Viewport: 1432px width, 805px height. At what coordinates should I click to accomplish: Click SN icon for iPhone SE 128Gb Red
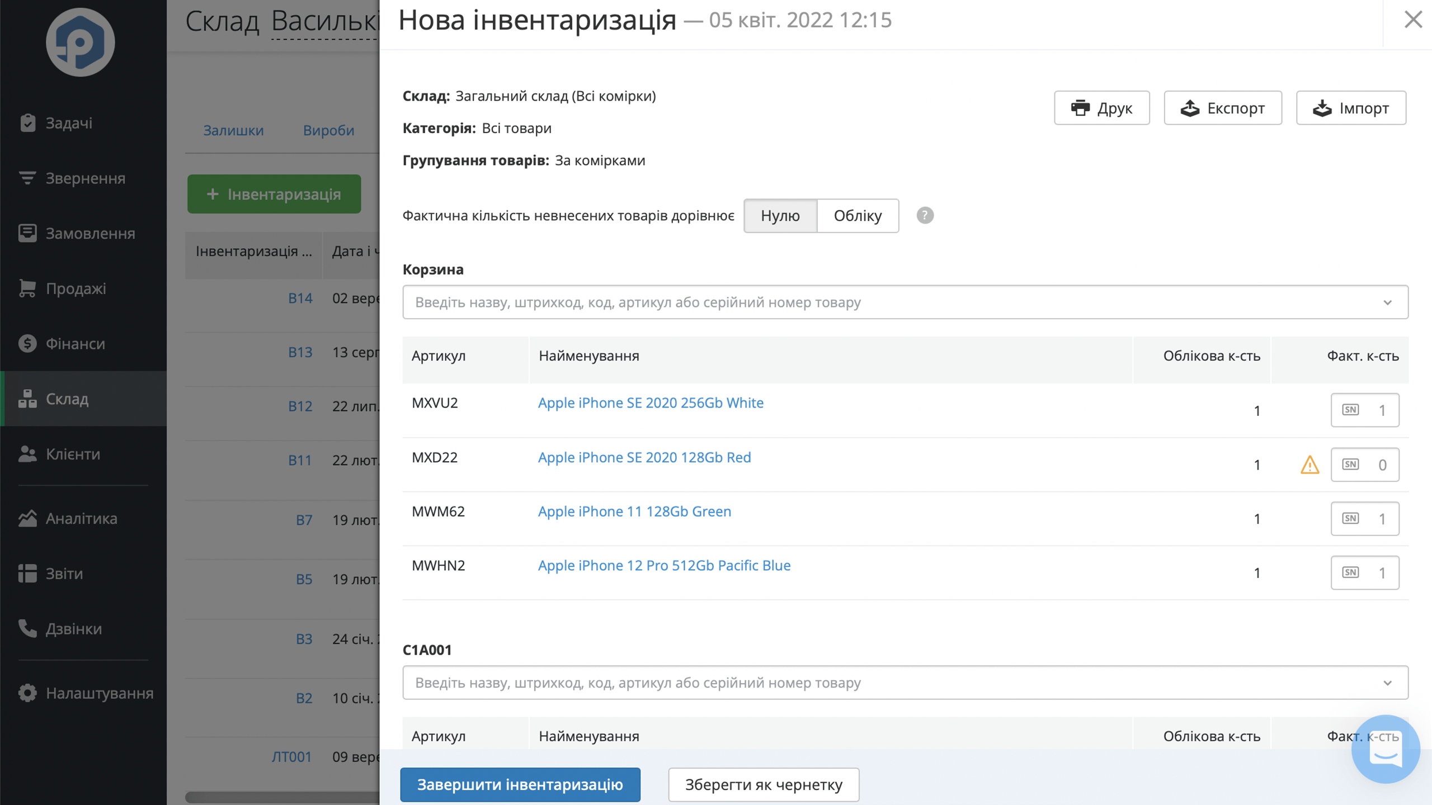[1350, 464]
